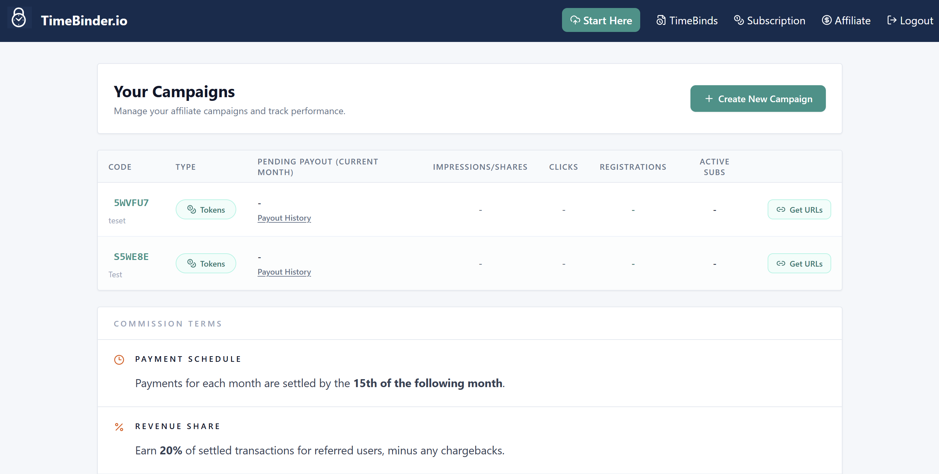
Task: Get URLs for the S5WE8E campaign
Action: tap(799, 264)
